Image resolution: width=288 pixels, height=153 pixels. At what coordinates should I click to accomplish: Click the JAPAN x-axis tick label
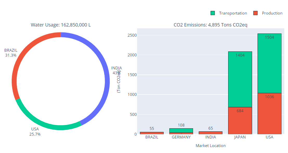pyautogui.click(x=240, y=137)
